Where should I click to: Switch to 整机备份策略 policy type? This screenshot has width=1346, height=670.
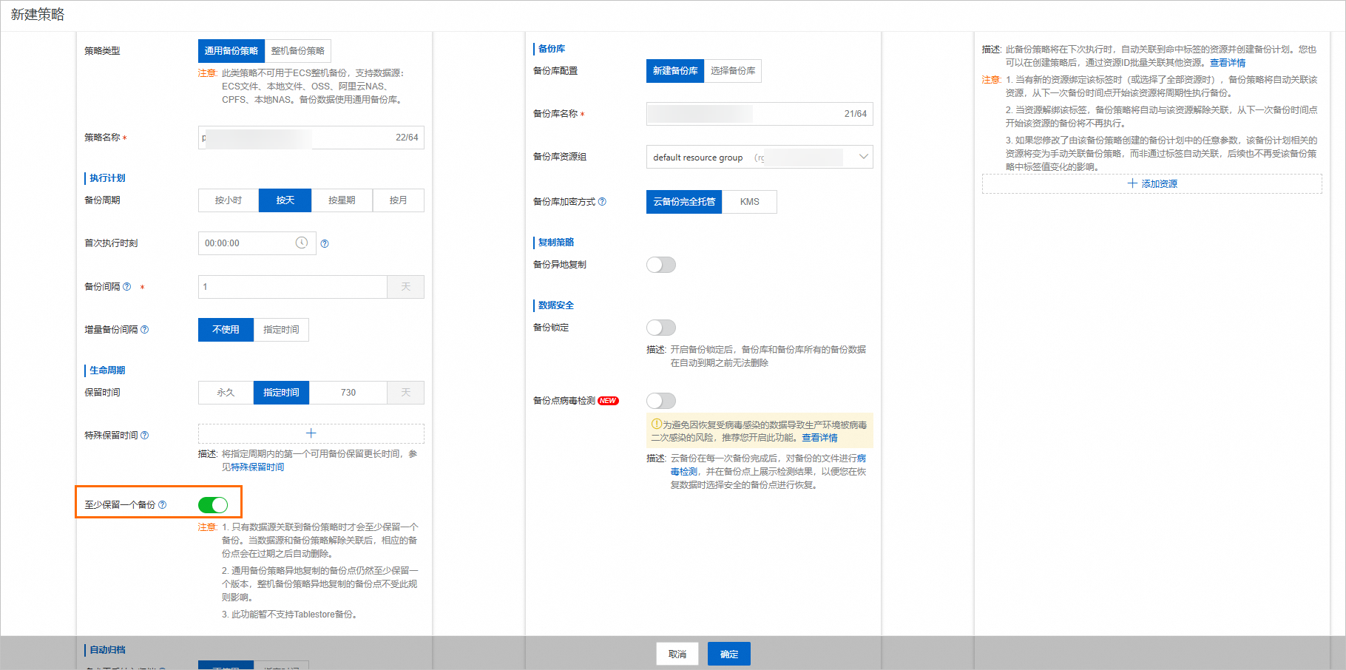(x=297, y=51)
